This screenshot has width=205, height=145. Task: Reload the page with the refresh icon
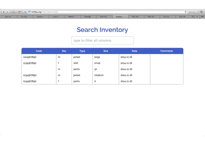tap(186, 12)
